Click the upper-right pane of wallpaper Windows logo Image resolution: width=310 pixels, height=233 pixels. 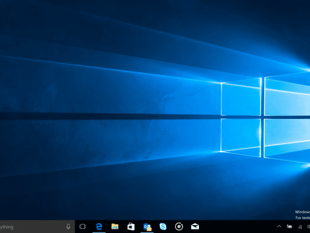286,93
